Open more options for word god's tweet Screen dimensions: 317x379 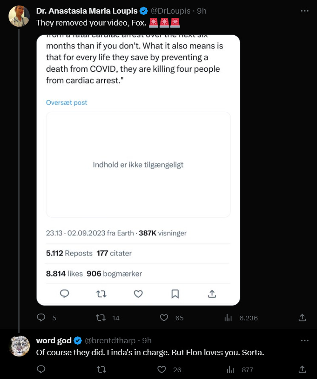[x=304, y=340]
